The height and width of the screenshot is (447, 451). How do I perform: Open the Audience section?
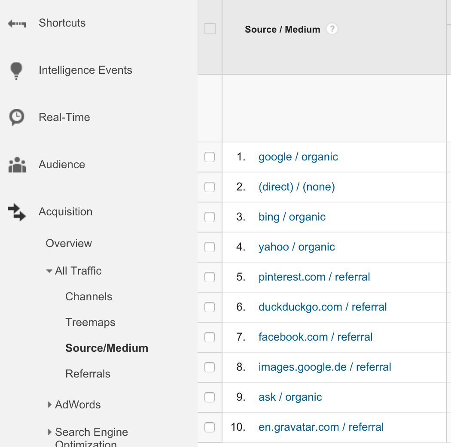coord(62,165)
